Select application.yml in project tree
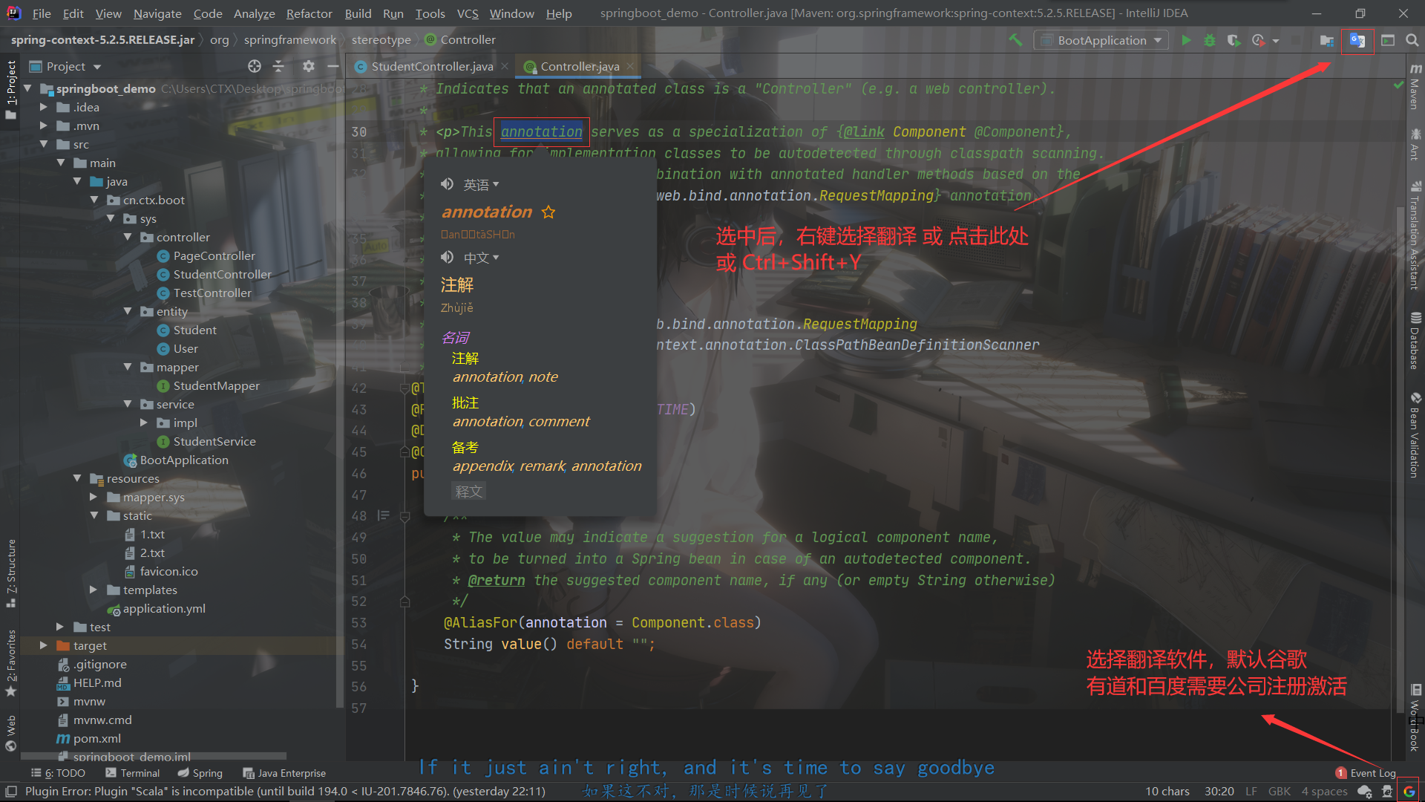This screenshot has height=802, width=1425. 164,608
